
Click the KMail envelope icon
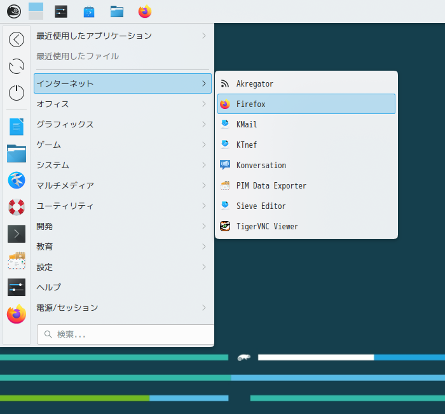(x=225, y=124)
